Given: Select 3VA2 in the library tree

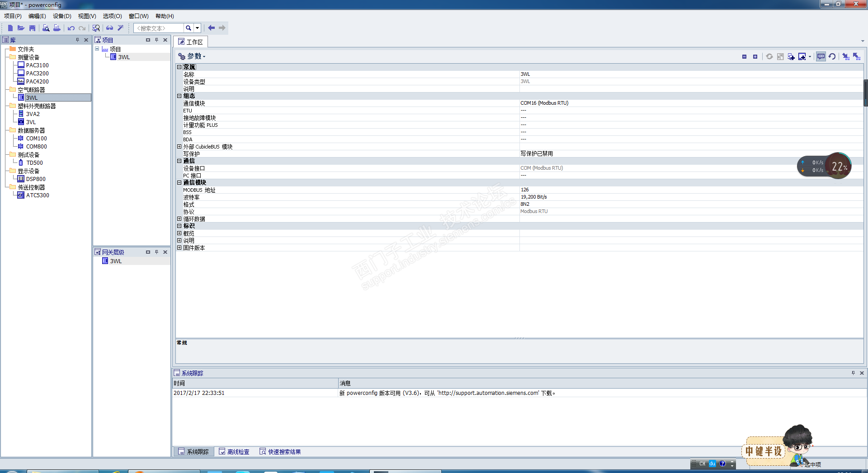Looking at the screenshot, I should [33, 114].
